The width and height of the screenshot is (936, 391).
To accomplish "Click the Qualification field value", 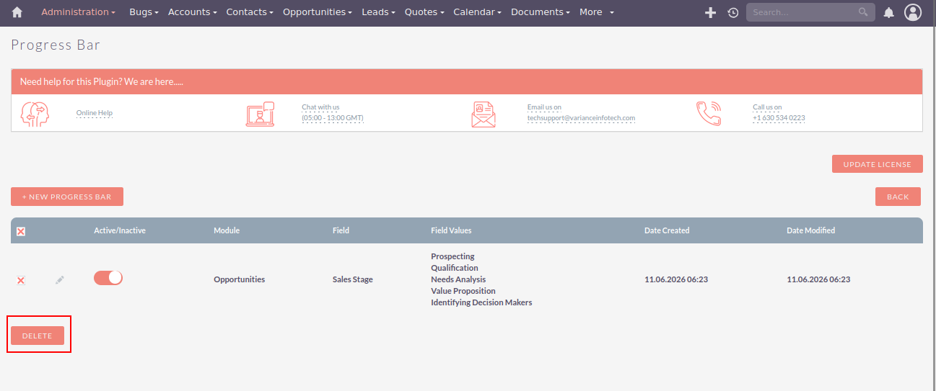I will 455,268.
